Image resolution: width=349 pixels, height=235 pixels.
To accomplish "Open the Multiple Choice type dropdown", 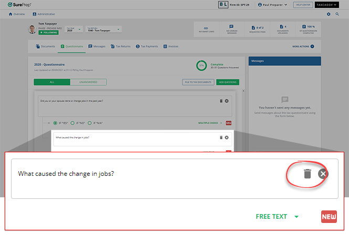I will point(210,123).
